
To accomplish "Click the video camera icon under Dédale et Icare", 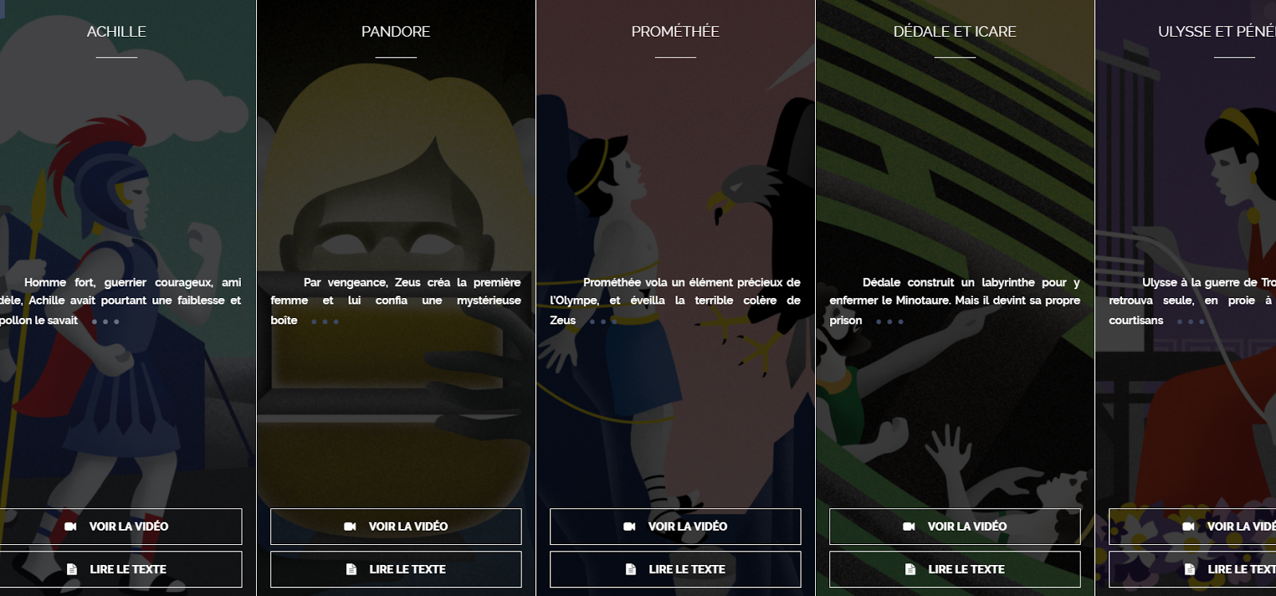I will [908, 527].
